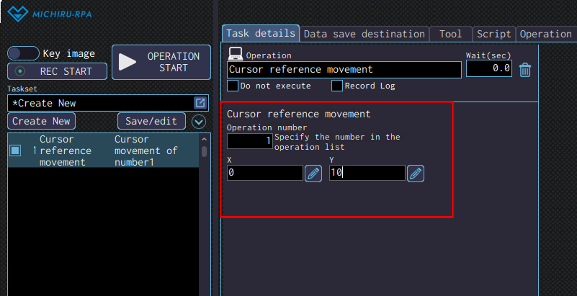Click pencil edit icon next to Y field

(416, 174)
